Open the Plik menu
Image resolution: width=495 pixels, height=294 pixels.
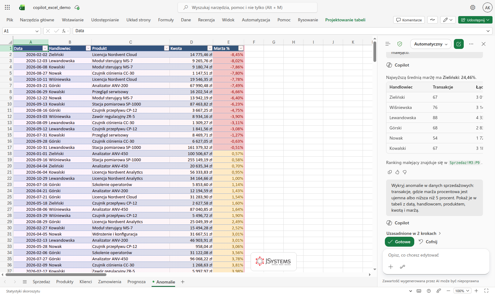click(10, 20)
